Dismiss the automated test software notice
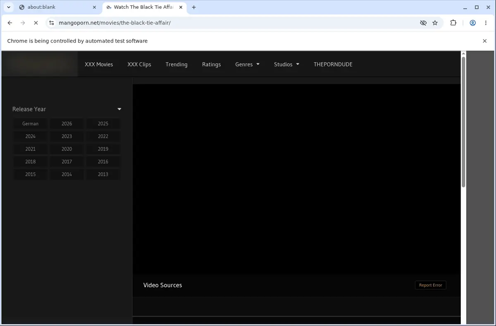496x326 pixels. pos(485,41)
